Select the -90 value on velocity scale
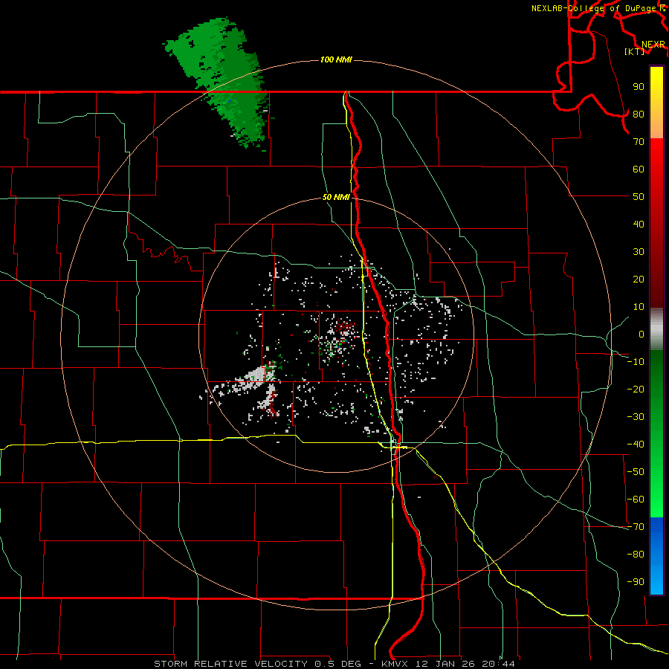Screen dimensions: 669x669 (x=636, y=582)
